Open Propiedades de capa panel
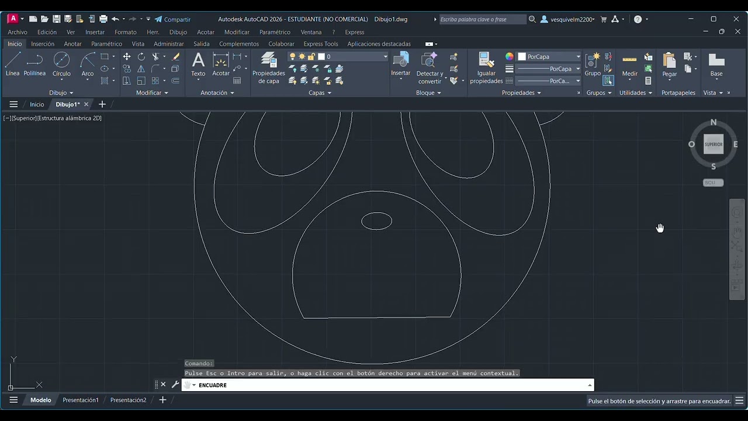Viewport: 748px width, 421px height. pos(269,68)
